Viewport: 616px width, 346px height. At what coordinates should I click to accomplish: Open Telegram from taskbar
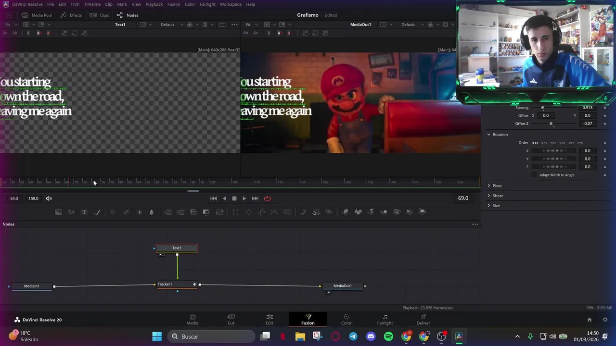pos(353,336)
